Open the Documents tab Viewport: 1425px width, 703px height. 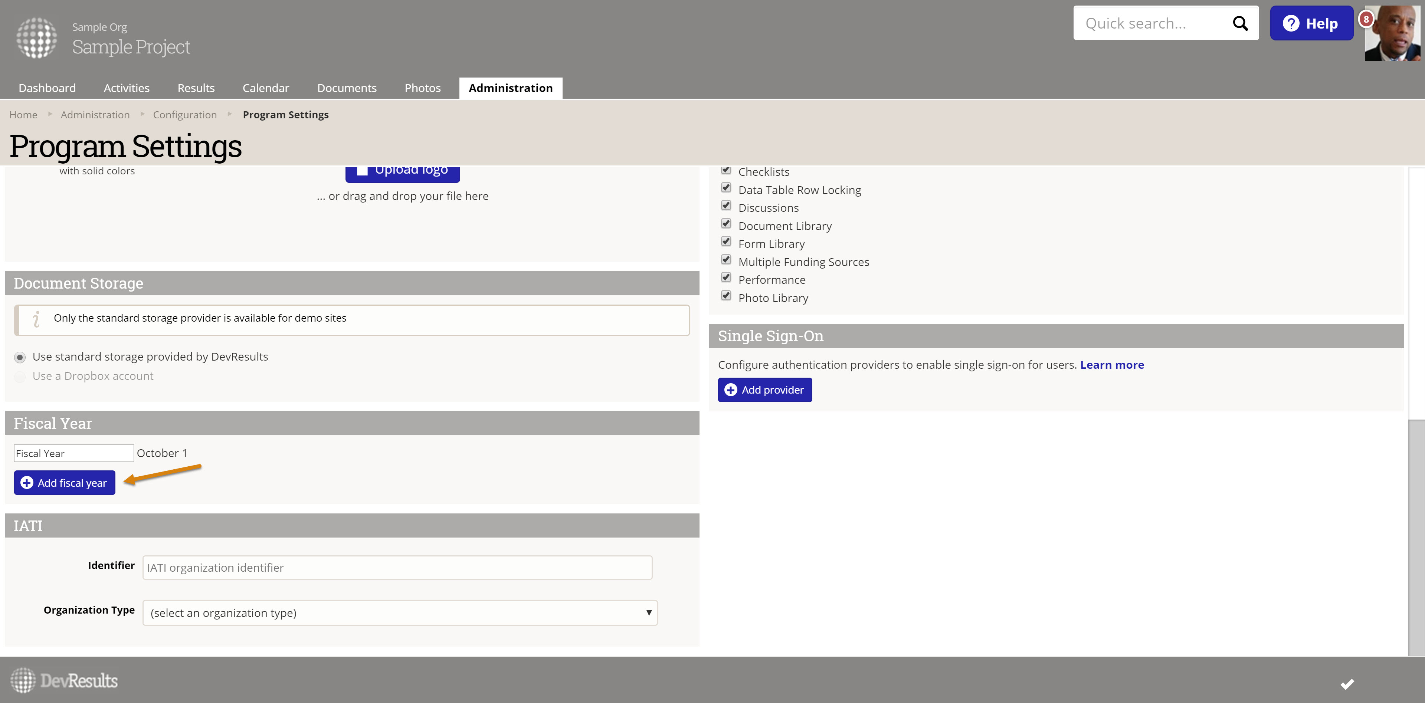(x=346, y=88)
